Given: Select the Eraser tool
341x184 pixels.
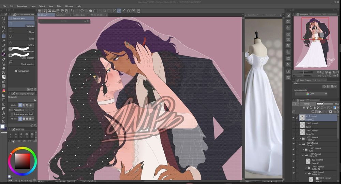Looking at the screenshot, I should tap(4, 68).
